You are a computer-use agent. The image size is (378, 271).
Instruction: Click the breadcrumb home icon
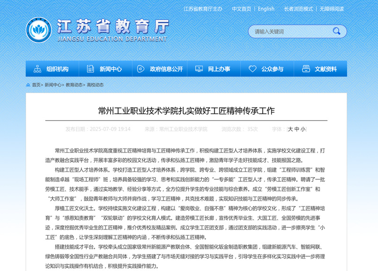(x=28, y=85)
